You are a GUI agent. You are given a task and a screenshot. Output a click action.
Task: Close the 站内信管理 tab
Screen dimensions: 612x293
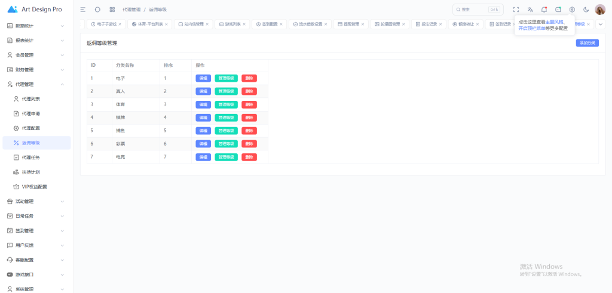point(207,24)
